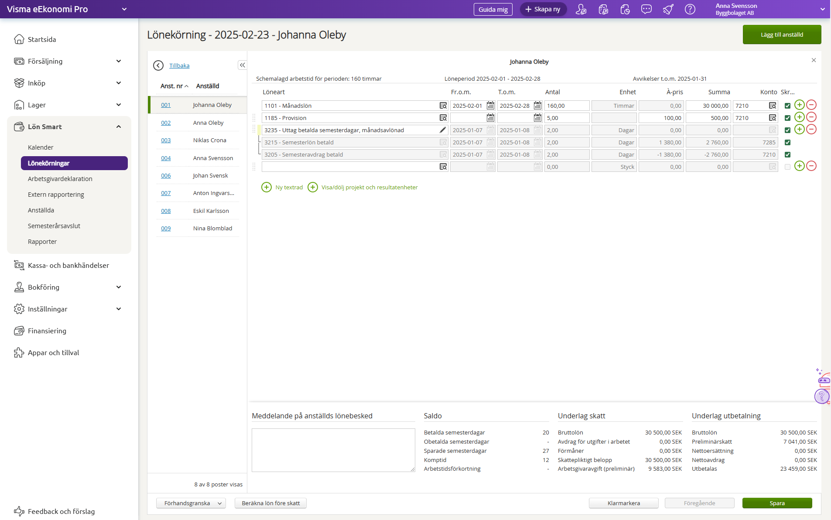Click the rocket news icon in header
The height and width of the screenshot is (520, 831).
[668, 9]
